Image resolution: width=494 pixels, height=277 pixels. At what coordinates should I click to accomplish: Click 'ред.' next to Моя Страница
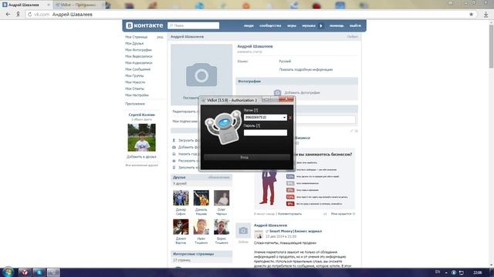pyautogui.click(x=160, y=37)
